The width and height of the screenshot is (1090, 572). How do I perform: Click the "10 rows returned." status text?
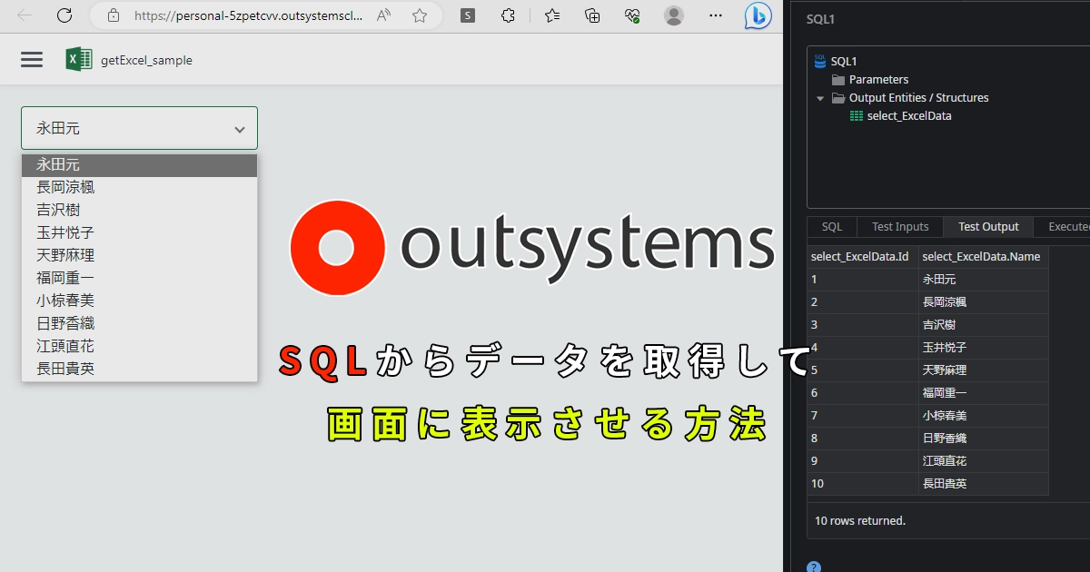[x=860, y=521]
